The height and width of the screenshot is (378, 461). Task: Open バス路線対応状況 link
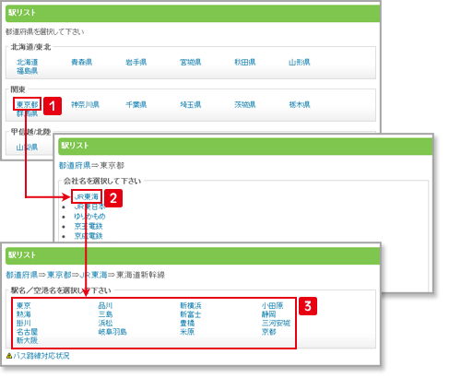[x=41, y=356]
